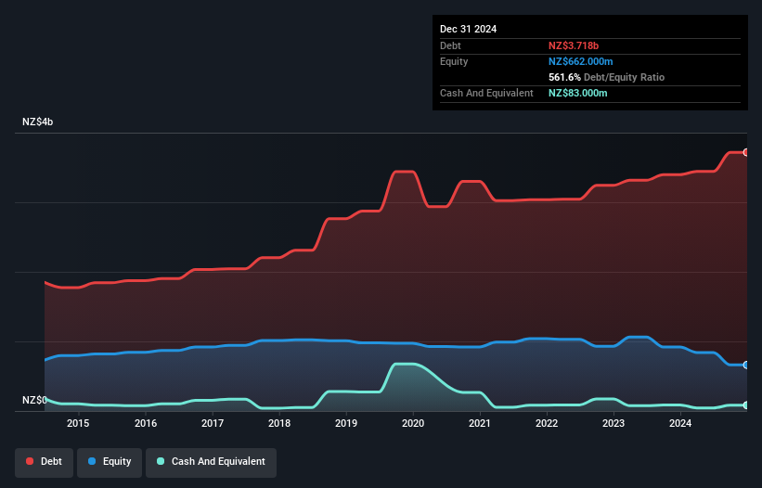This screenshot has width=762, height=488.
Task: Select the 2022 x-axis label
Action: click(547, 423)
